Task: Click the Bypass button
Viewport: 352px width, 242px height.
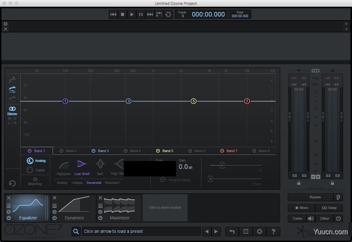Action: 311,197
